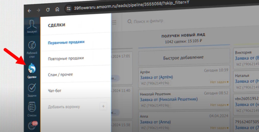
Task: Open lead Заявка от (Артём)
Action: tap(156, 77)
